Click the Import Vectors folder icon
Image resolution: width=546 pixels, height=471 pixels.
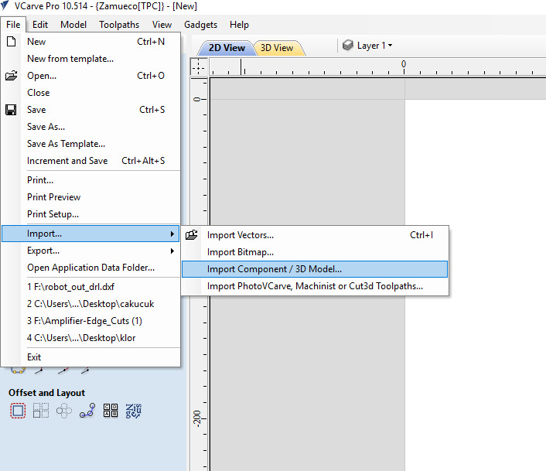point(192,235)
